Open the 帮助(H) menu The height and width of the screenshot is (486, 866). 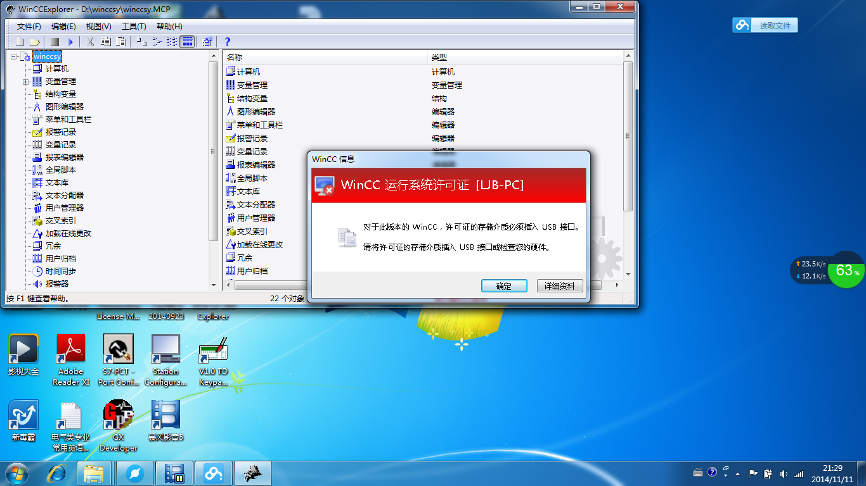click(x=169, y=27)
